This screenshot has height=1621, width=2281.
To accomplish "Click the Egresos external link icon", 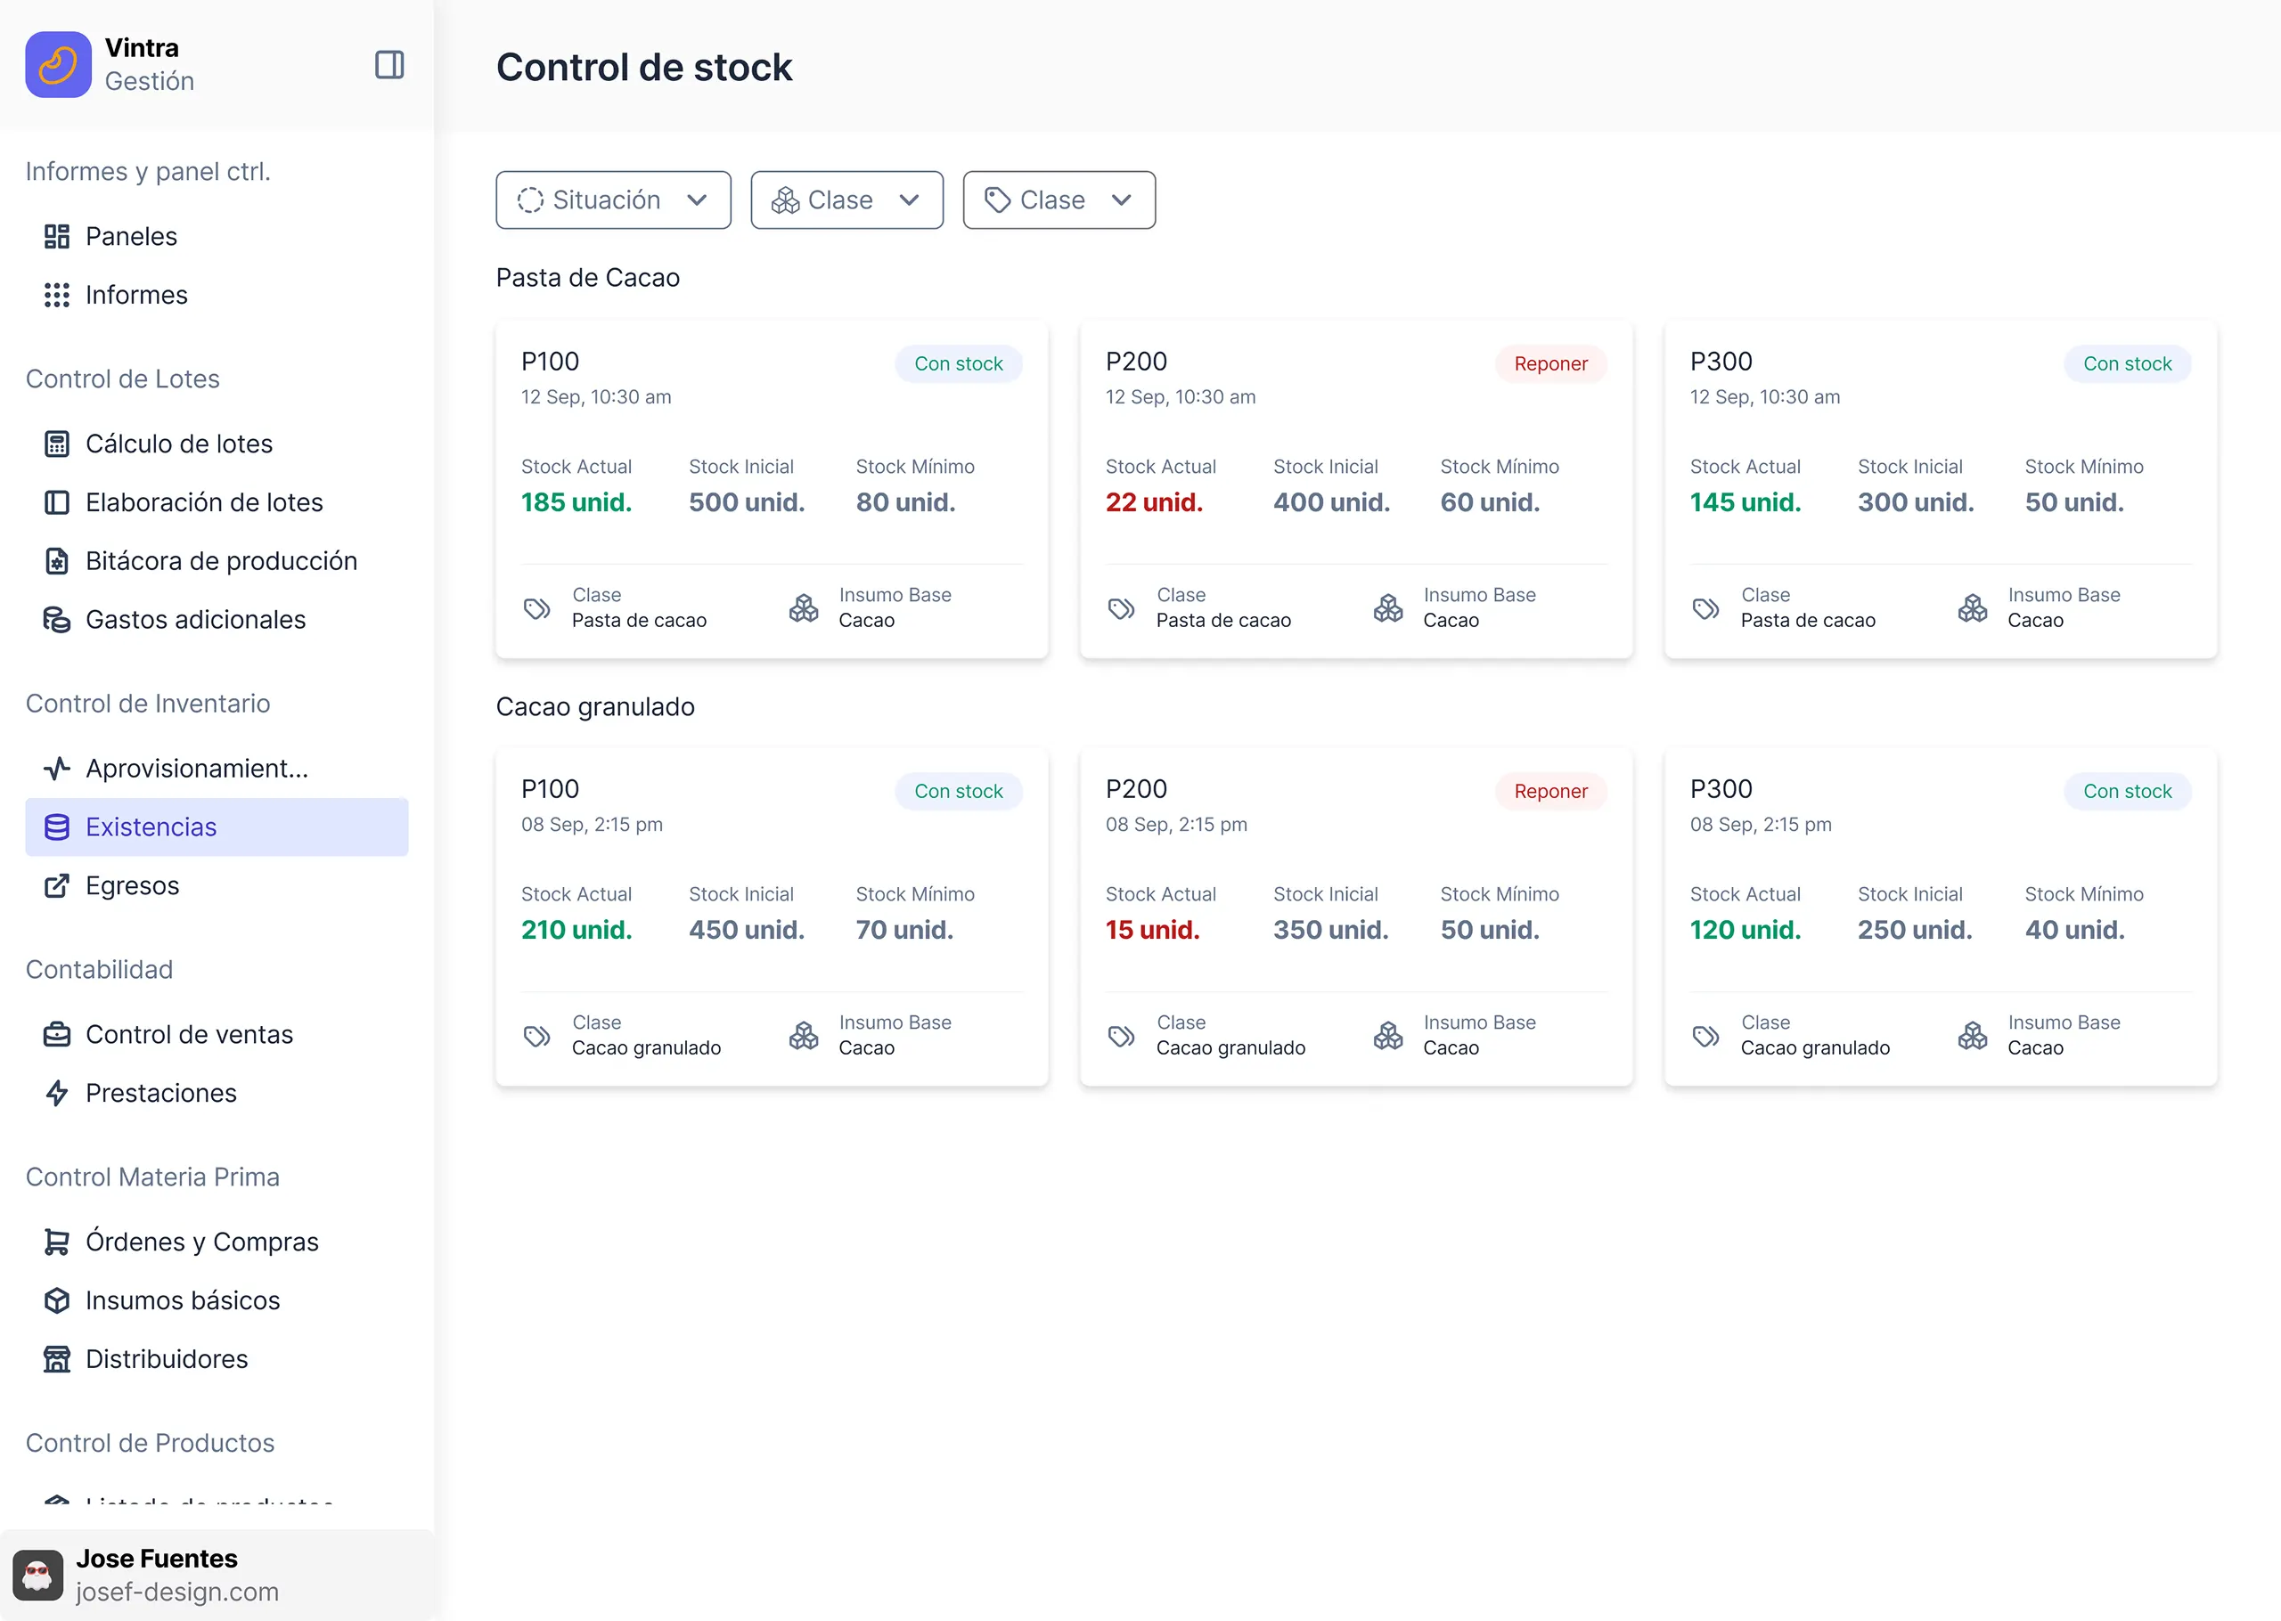I will [57, 885].
